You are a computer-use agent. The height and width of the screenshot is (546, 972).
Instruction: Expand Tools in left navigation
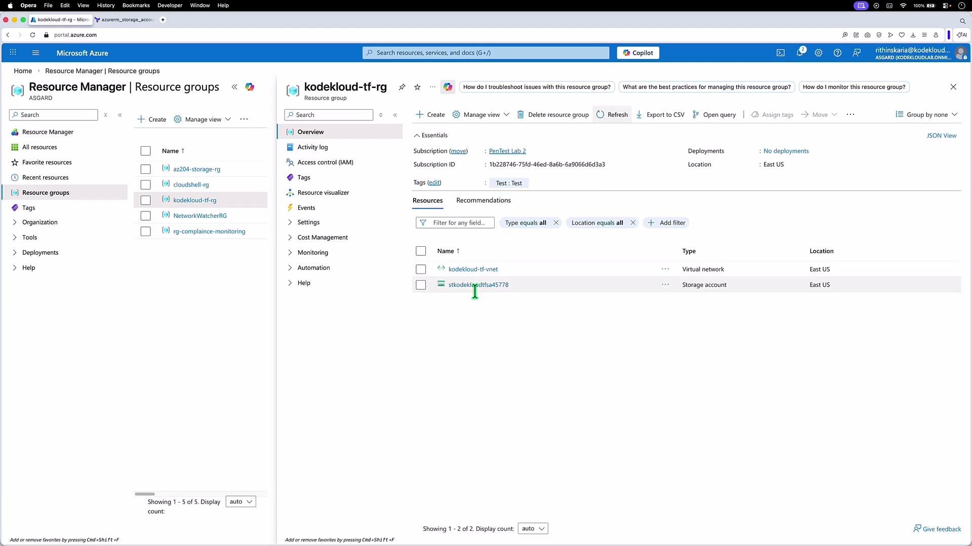click(15, 237)
